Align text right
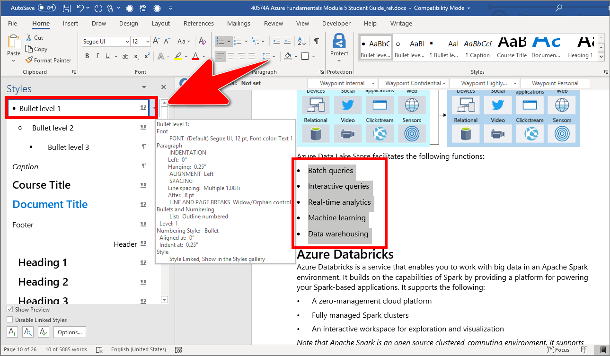 tap(241, 56)
